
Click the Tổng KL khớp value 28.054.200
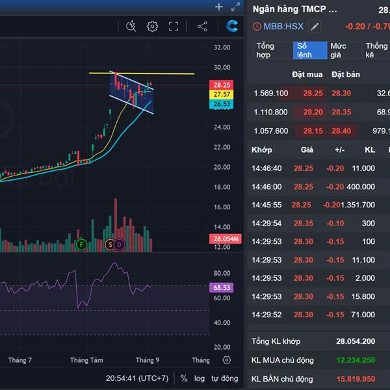pyautogui.click(x=356, y=341)
